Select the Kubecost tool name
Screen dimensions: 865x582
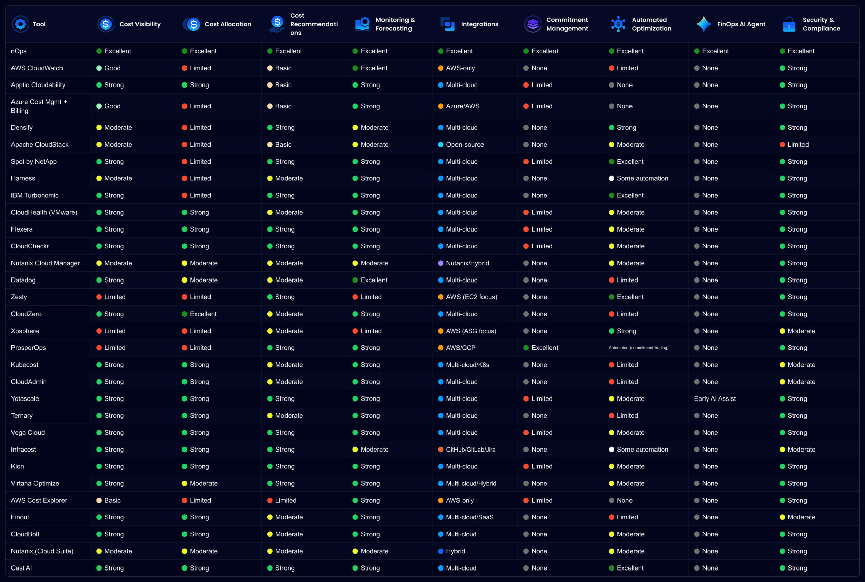pos(24,365)
